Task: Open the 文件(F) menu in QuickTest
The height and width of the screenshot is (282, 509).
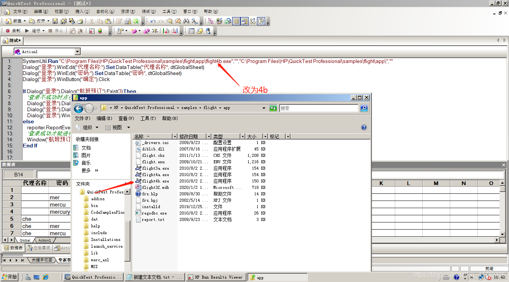Action: pyautogui.click(x=20, y=12)
